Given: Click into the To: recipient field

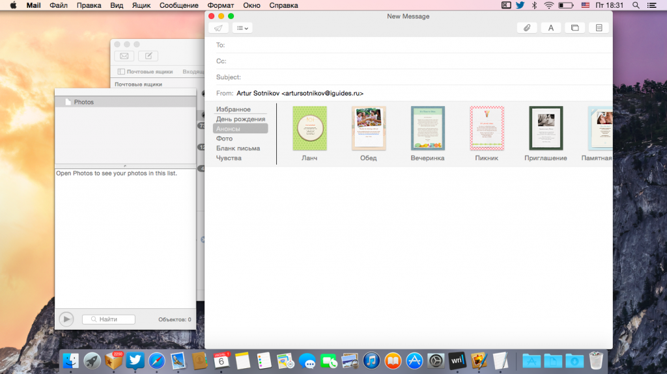Looking at the screenshot, I should click(x=417, y=45).
